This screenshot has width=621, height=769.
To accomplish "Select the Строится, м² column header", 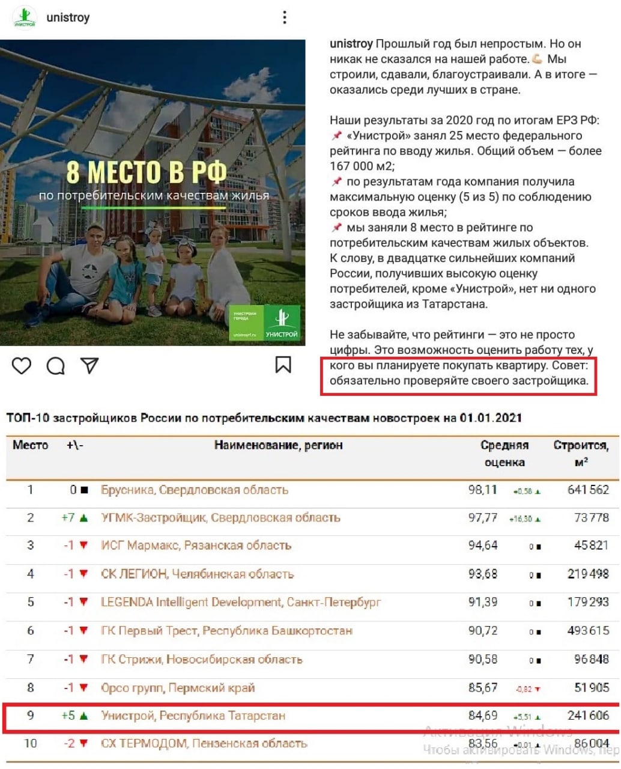I will pos(581,454).
